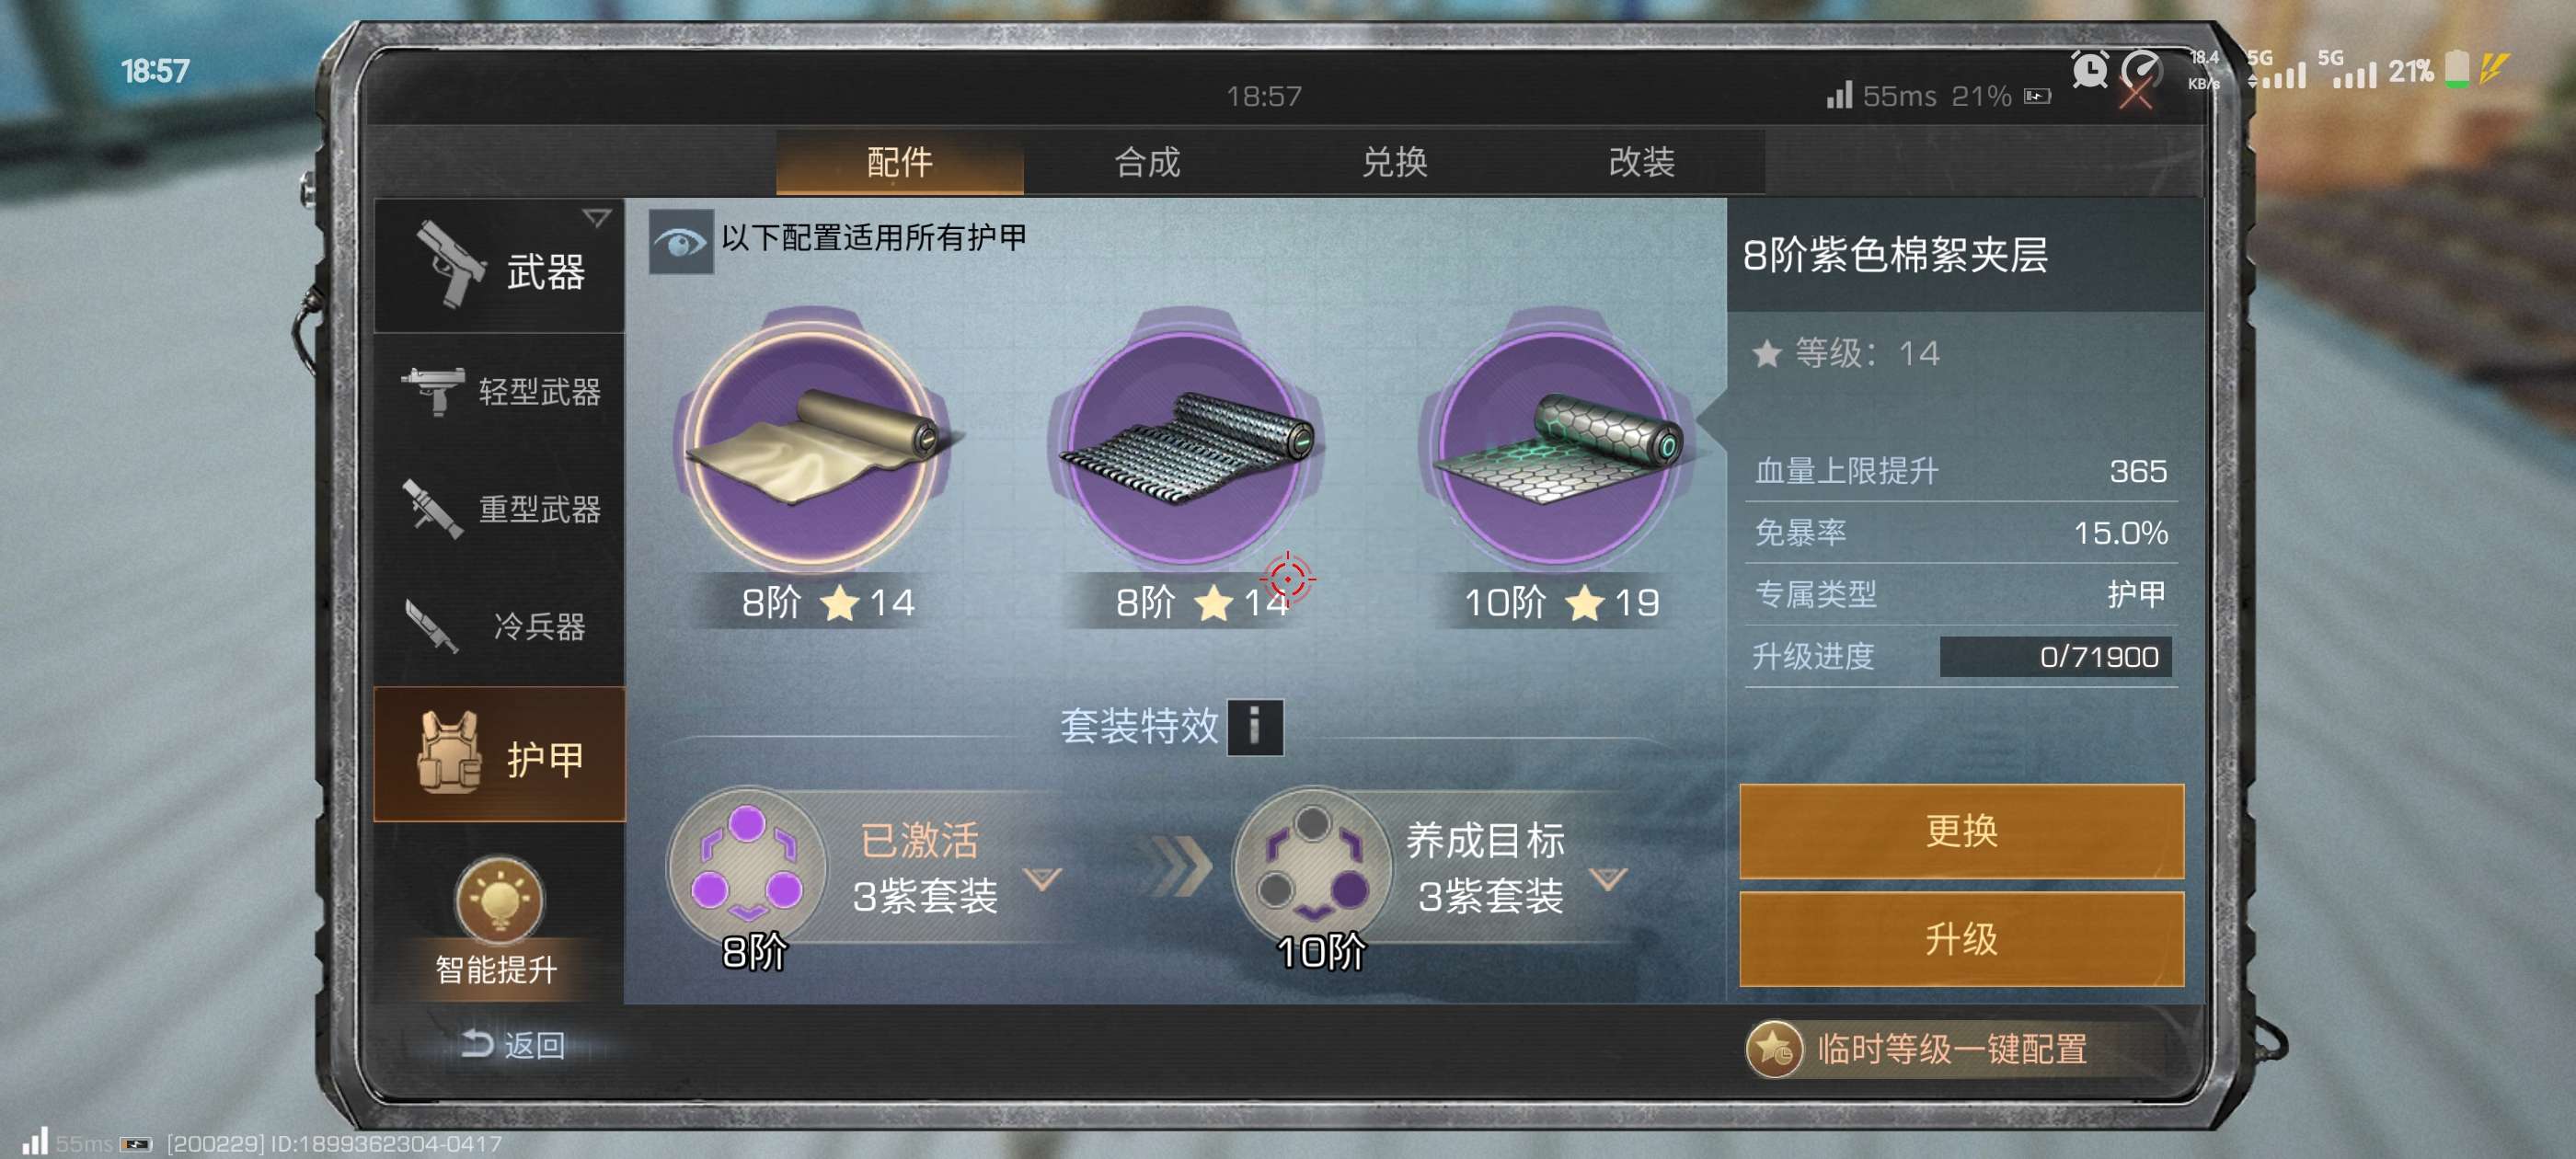Open 套装特效 info icon
Image resolution: width=2576 pixels, height=1159 pixels.
point(1255,726)
